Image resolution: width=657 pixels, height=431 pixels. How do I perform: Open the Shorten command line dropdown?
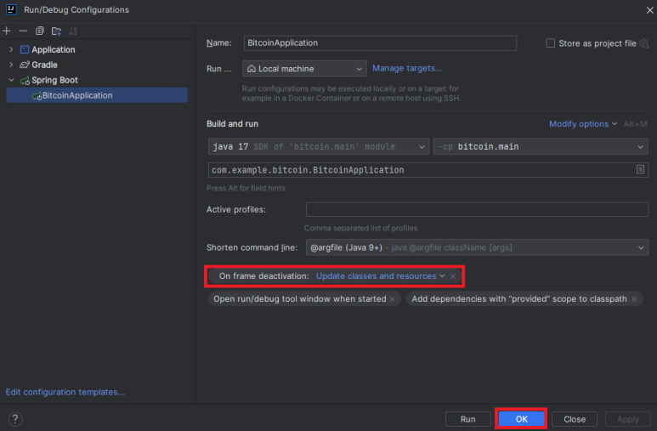coord(478,247)
